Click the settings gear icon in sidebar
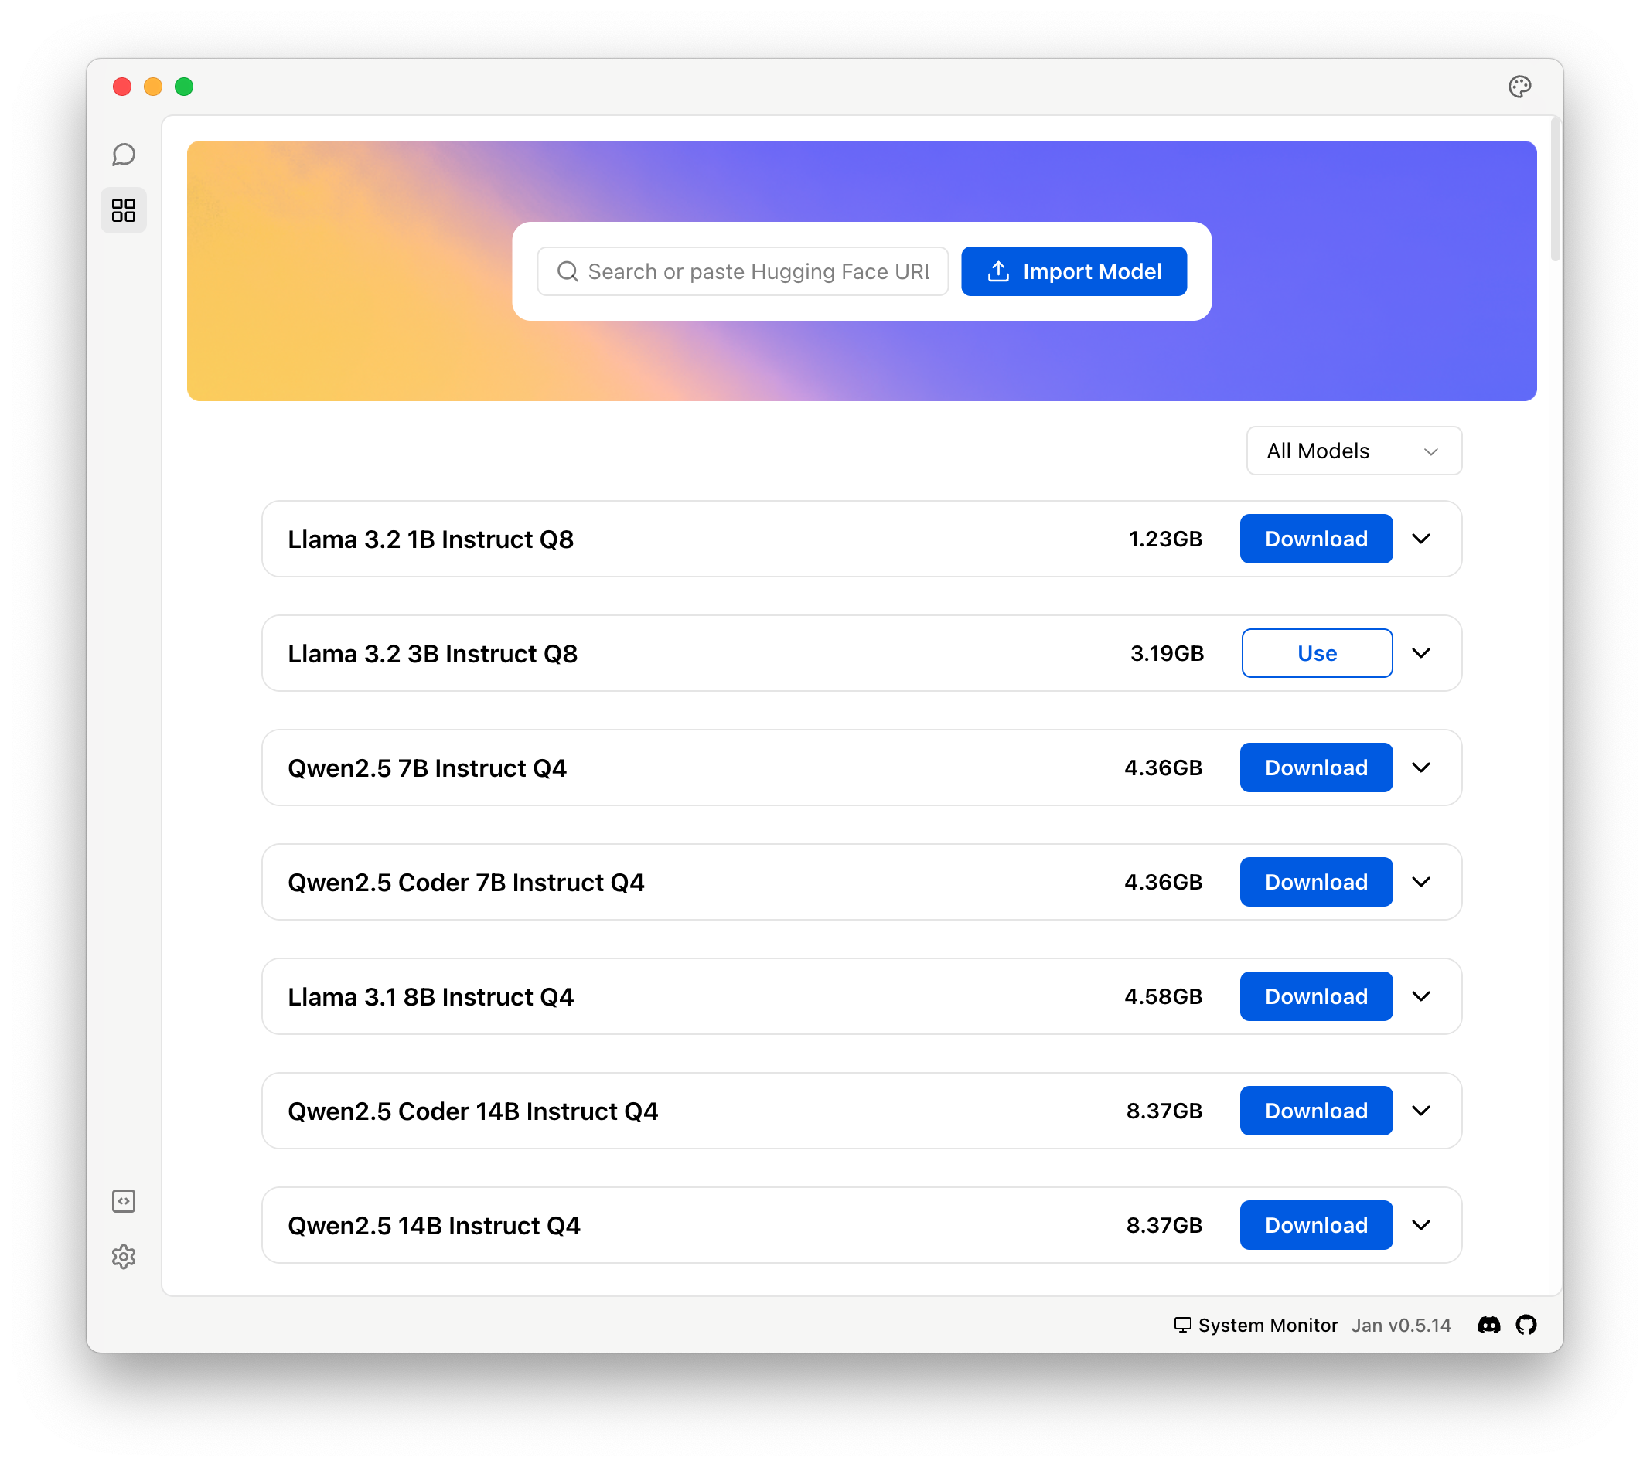The width and height of the screenshot is (1650, 1467). click(123, 1256)
